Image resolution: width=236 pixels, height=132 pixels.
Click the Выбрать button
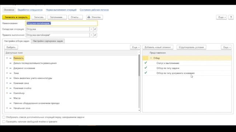[11, 47]
